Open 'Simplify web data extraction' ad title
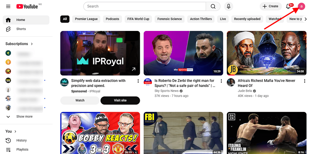Screen dimensions: 312x154 click(98, 83)
